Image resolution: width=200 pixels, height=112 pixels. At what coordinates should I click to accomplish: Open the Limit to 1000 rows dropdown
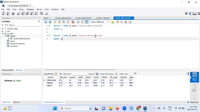[x=100, y=22]
